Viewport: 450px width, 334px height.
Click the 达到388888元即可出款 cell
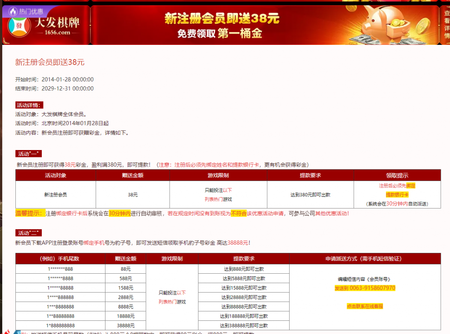[243, 326]
